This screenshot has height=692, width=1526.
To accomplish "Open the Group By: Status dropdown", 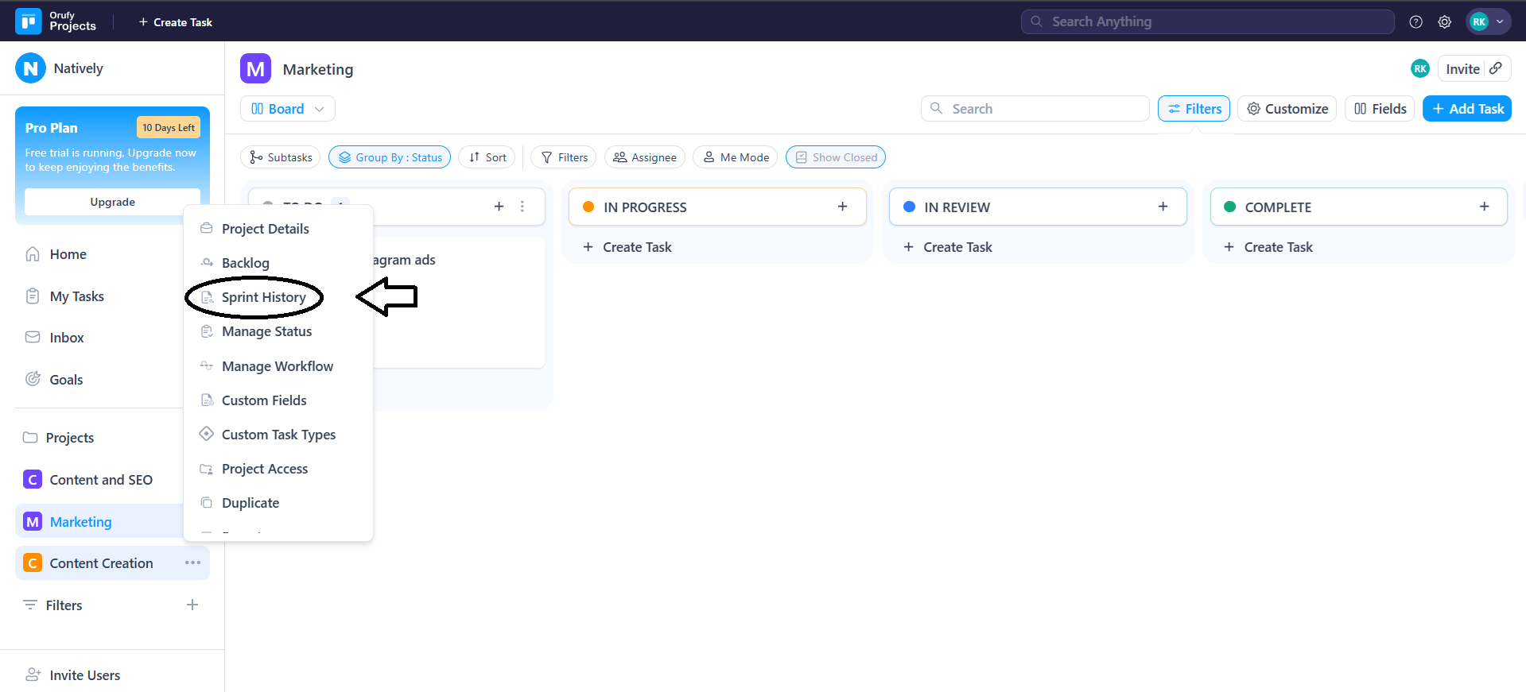I will click(390, 157).
